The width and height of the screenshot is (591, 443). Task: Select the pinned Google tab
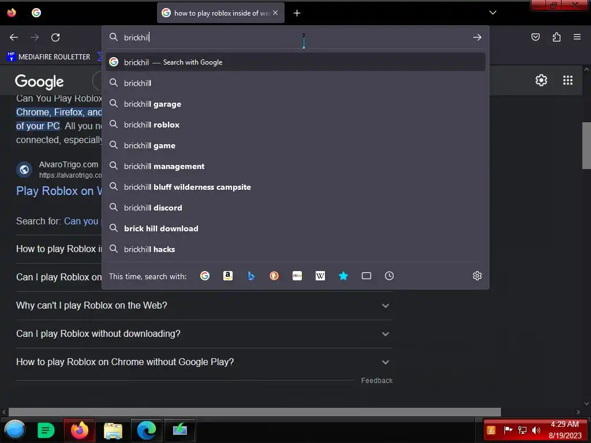[36, 13]
